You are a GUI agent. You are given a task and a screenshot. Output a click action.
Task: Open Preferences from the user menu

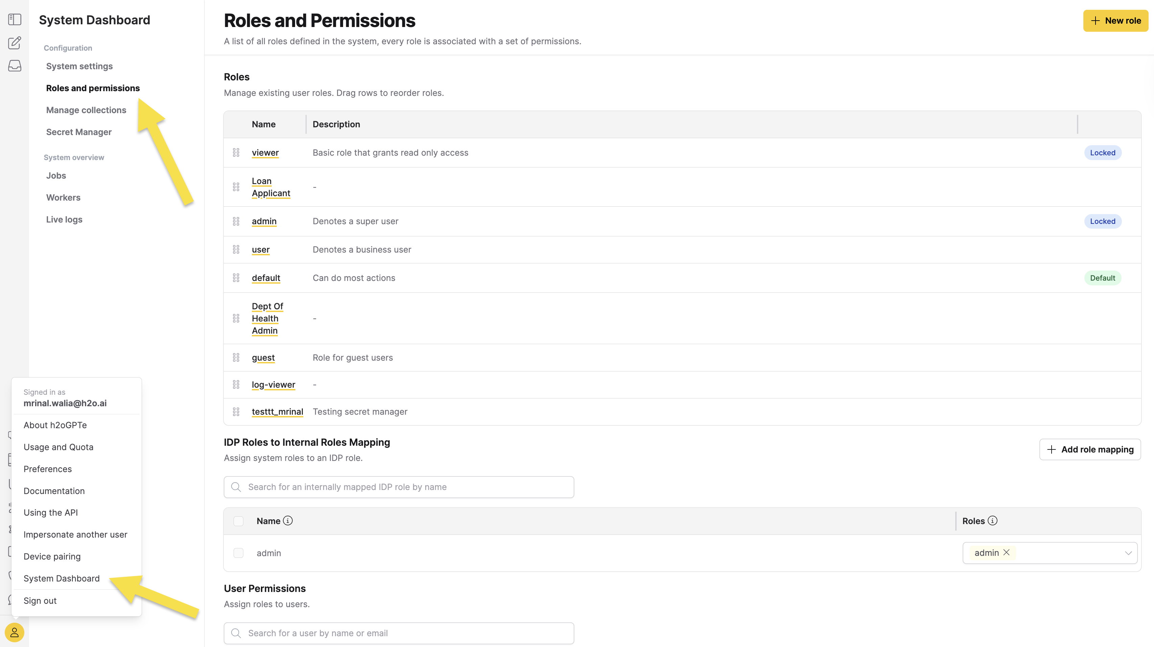tap(47, 468)
